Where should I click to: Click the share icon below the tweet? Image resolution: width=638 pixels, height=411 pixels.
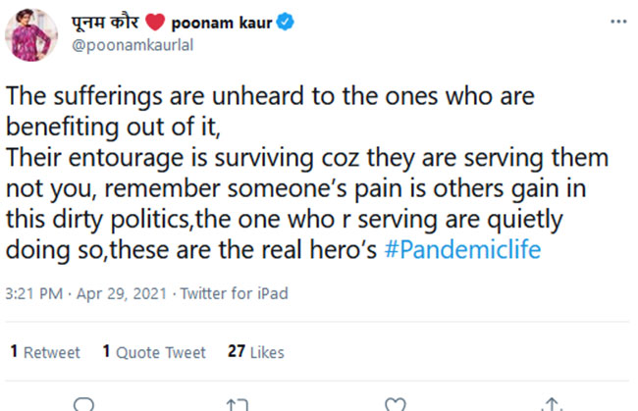click(x=553, y=404)
